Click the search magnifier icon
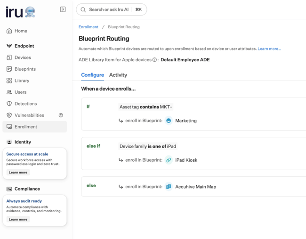Image resolution: width=306 pixels, height=239 pixels. coord(83,9)
